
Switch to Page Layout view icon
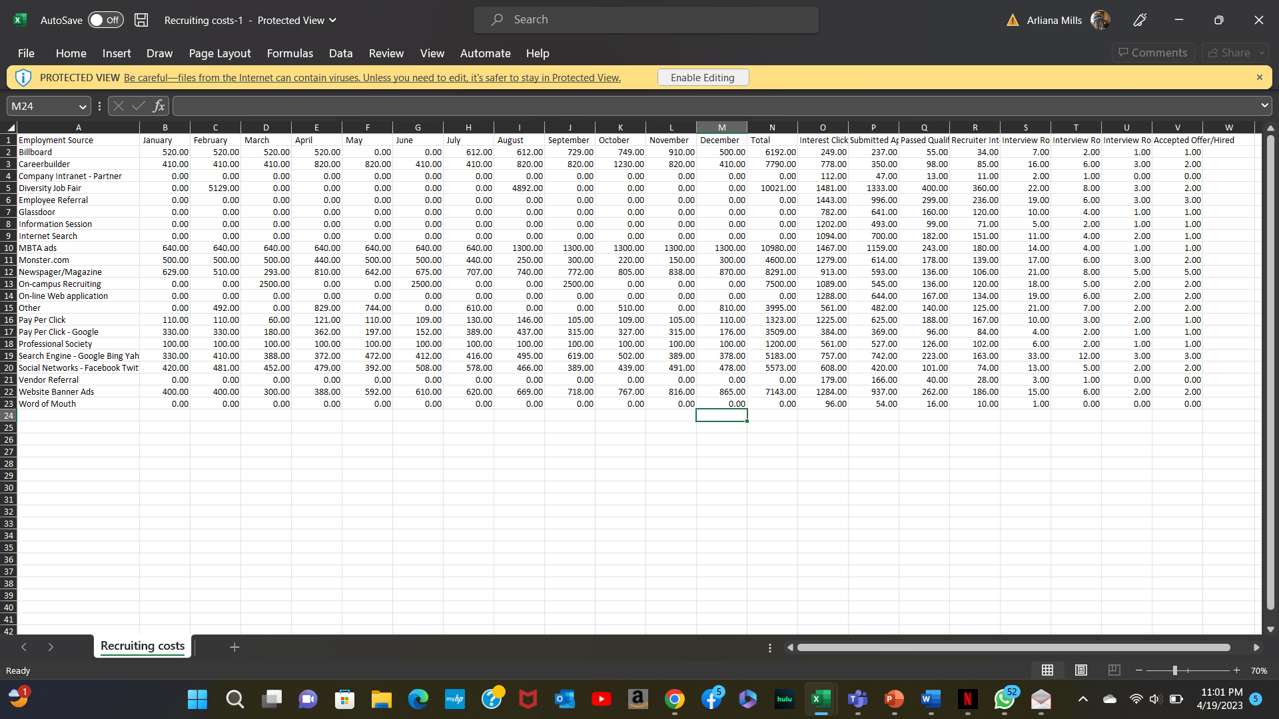[1081, 670]
